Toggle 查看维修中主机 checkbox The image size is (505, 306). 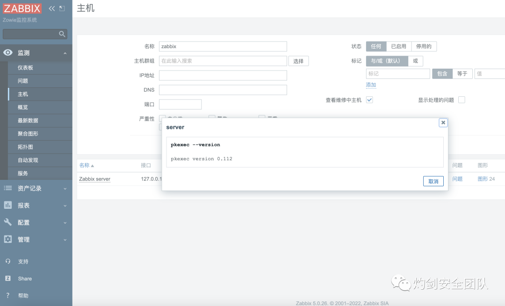(369, 100)
